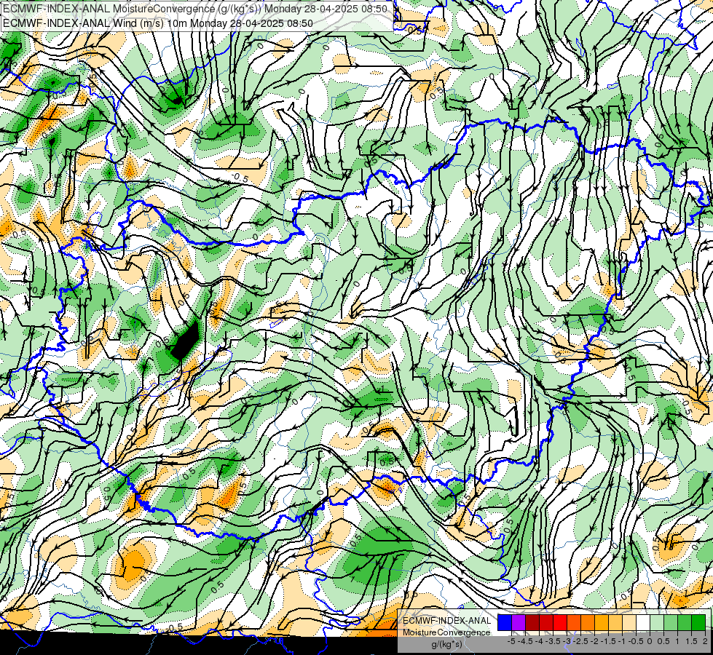Pick the light orange swatch between -1.5 and -1
Screen dimensions: 713x655
615,623
